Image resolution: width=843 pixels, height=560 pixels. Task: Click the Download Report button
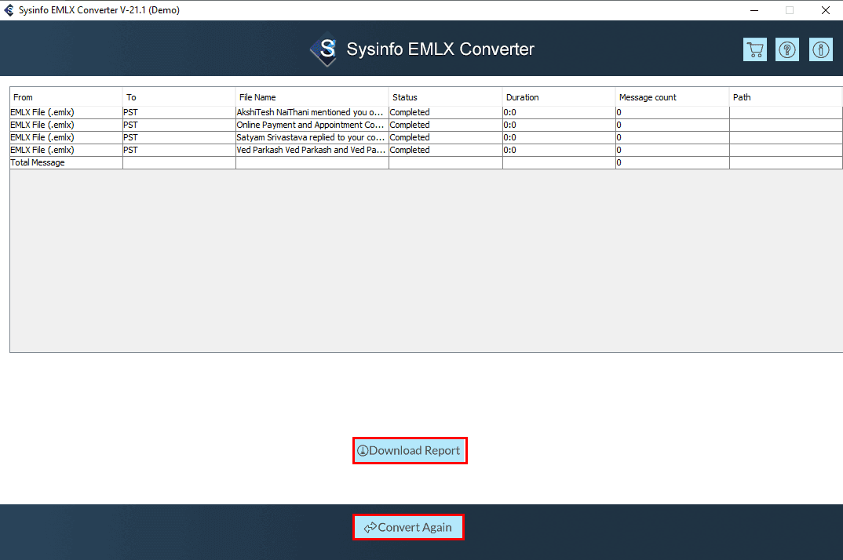[x=410, y=450]
